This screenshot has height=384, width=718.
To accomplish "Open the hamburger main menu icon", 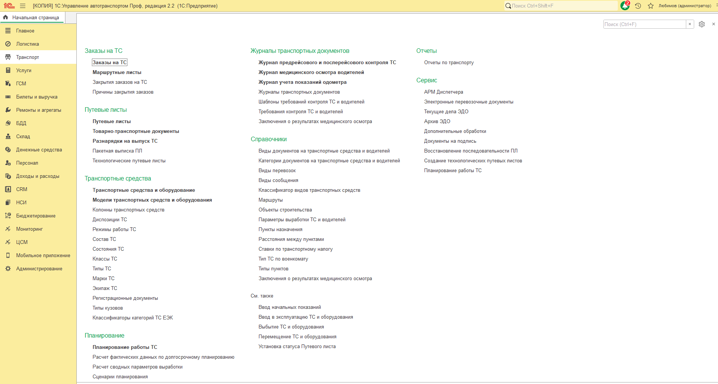I will point(23,6).
